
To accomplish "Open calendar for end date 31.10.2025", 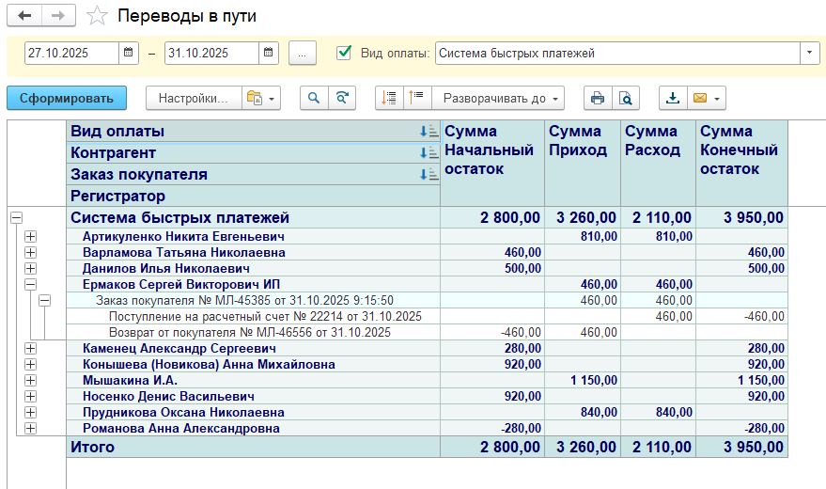I will pyautogui.click(x=269, y=54).
